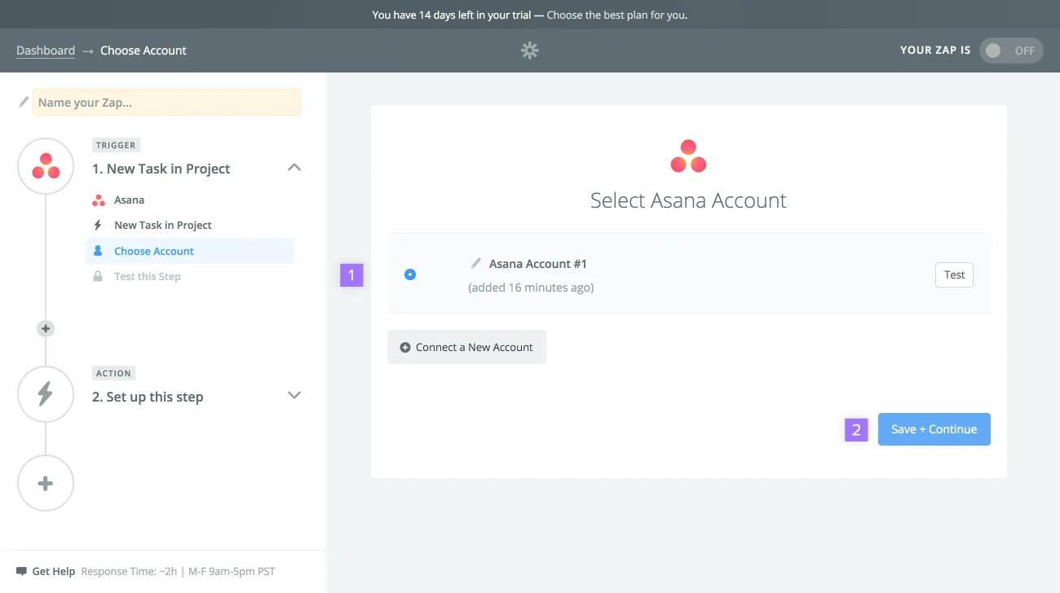The width and height of the screenshot is (1060, 593).
Task: Collapse the New Task in Project trigger
Action: tap(294, 168)
